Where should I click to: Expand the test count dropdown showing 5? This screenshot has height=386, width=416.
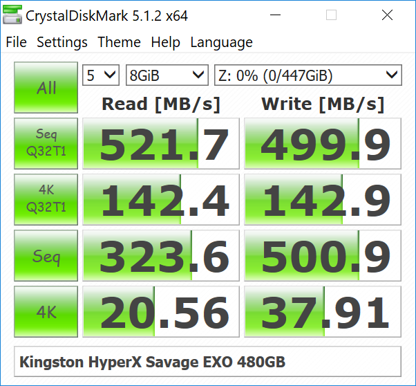101,75
